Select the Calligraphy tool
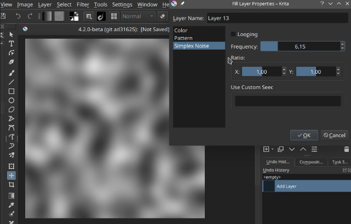 coord(11,62)
